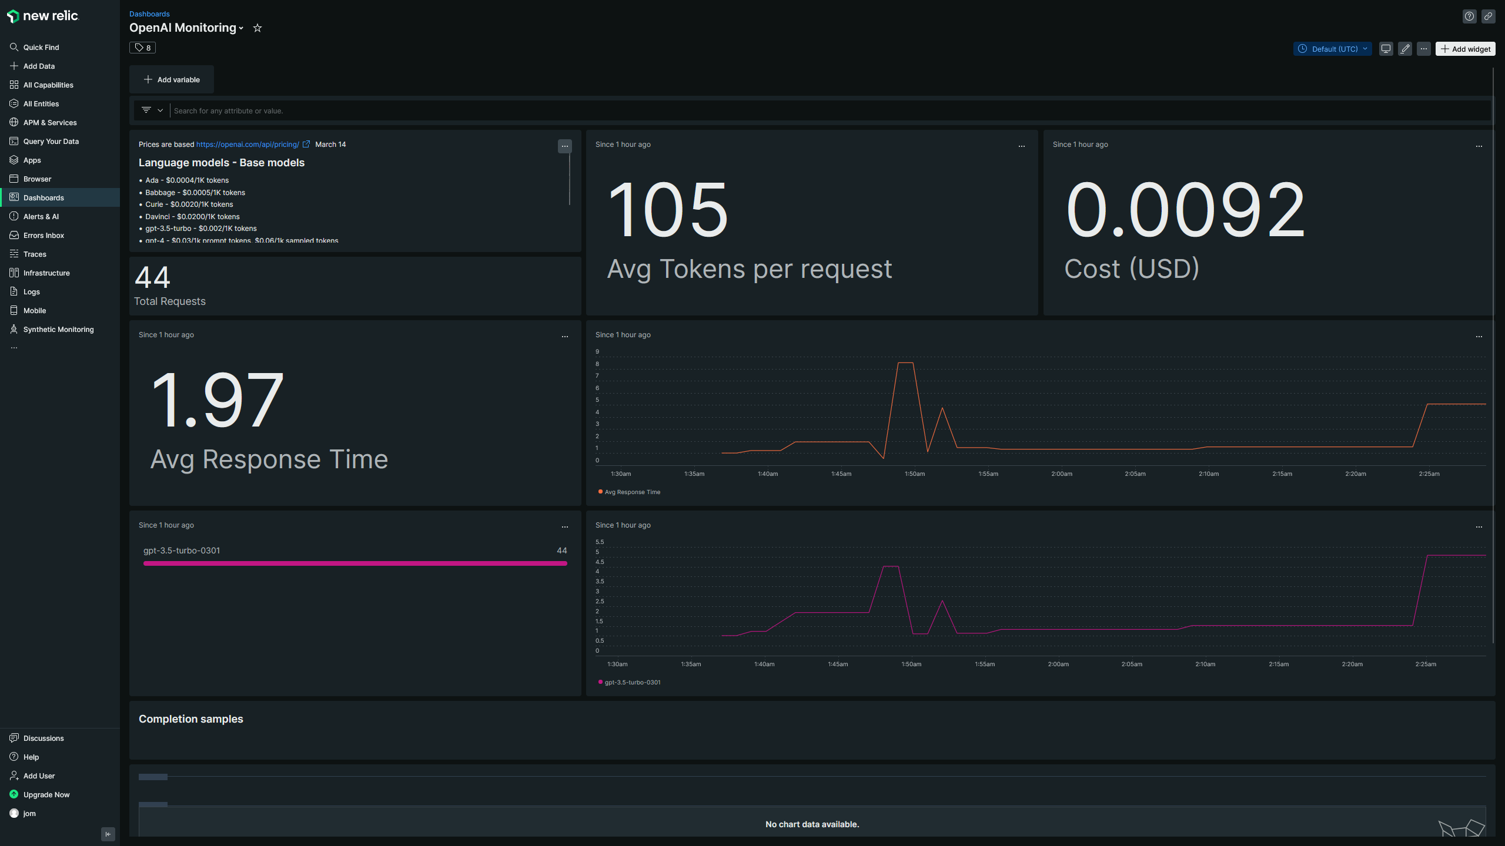The height and width of the screenshot is (846, 1505).
Task: Click the Add widget button
Action: pos(1465,49)
